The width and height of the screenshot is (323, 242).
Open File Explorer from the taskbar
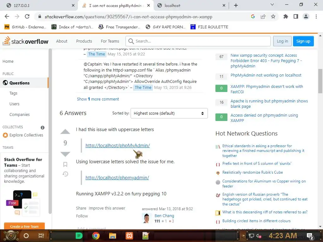113,236
